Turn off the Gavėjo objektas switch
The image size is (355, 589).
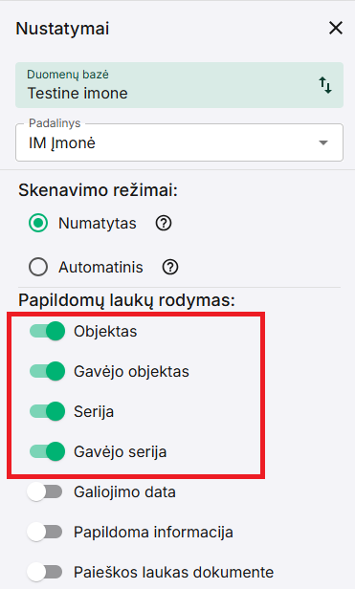pos(48,371)
